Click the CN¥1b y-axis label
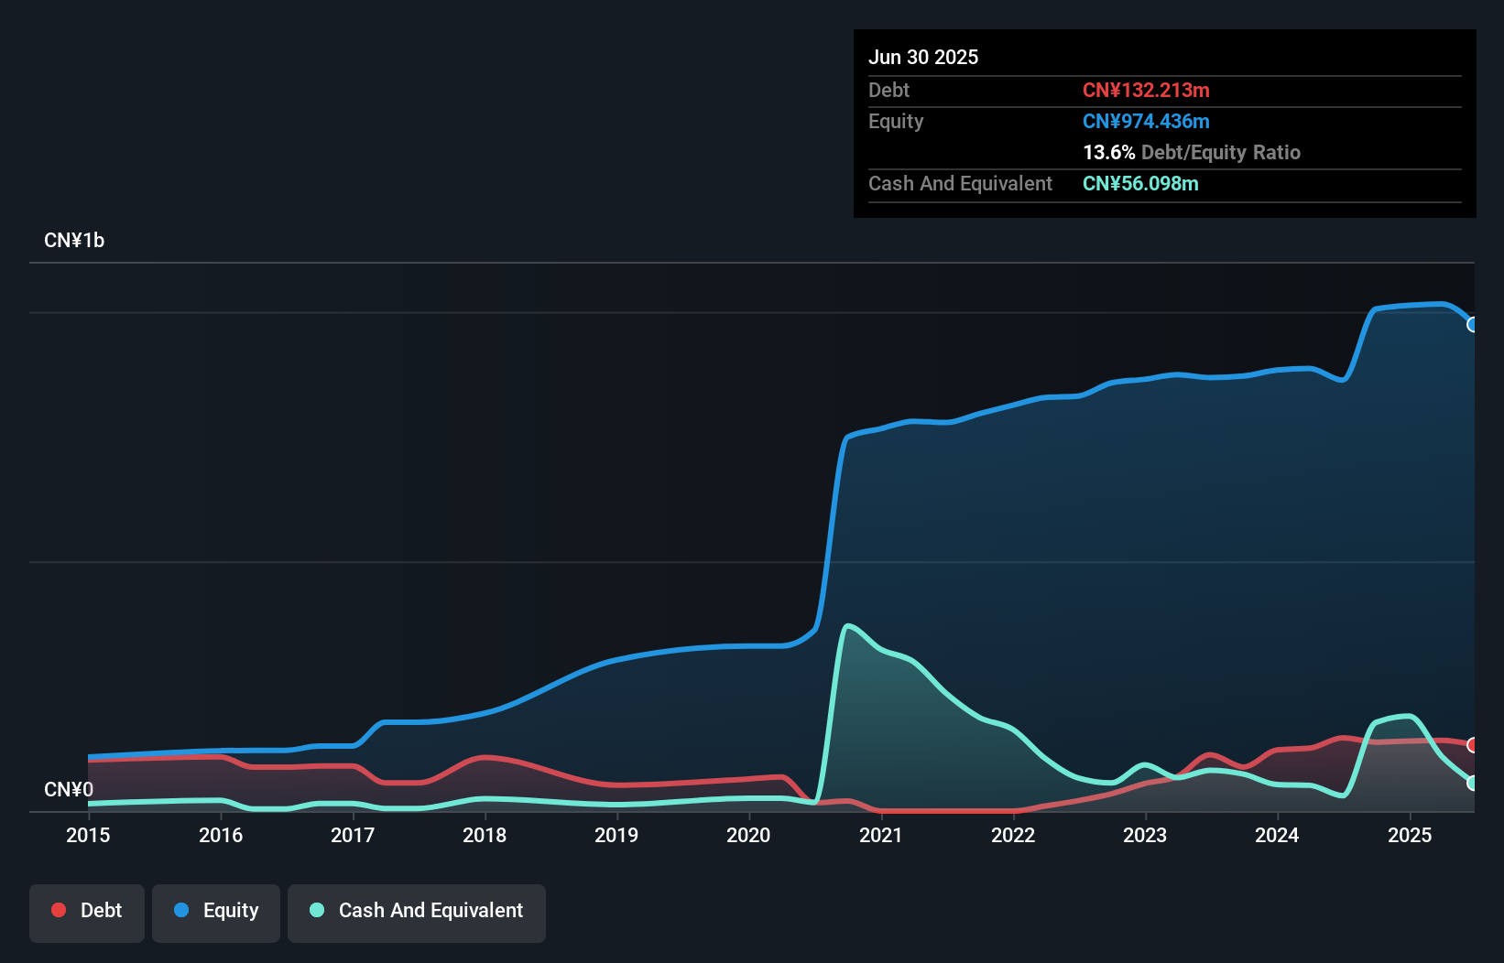1504x963 pixels. (x=74, y=241)
